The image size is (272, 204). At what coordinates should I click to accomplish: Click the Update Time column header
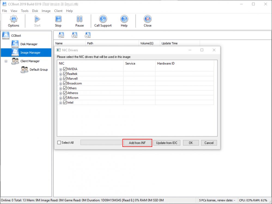click(180, 43)
